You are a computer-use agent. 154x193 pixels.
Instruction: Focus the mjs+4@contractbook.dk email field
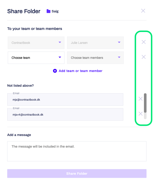(x=65, y=115)
